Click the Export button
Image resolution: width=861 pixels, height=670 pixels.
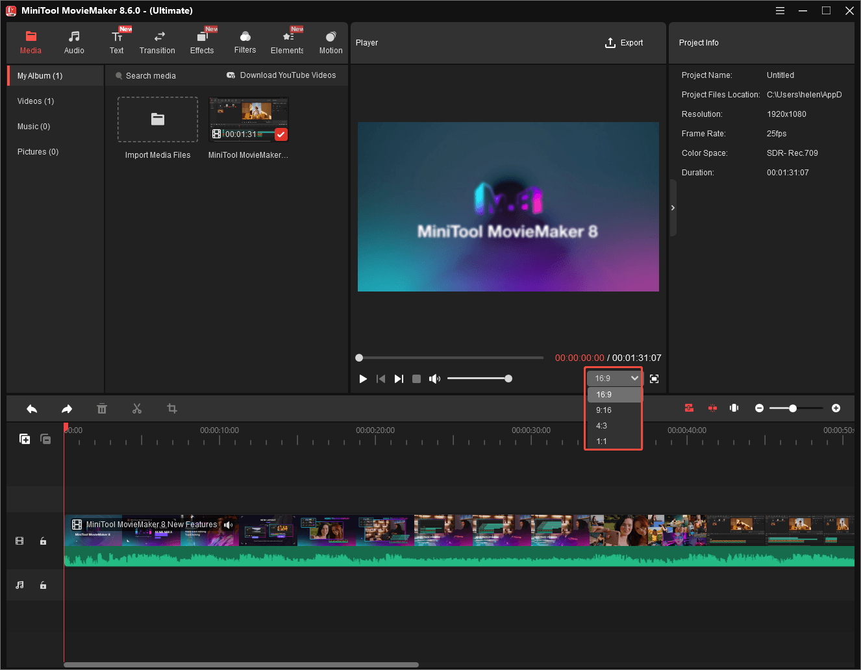[x=624, y=43]
